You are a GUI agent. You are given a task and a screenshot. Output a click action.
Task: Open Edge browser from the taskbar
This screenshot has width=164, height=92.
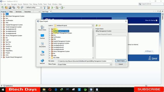(56, 89)
